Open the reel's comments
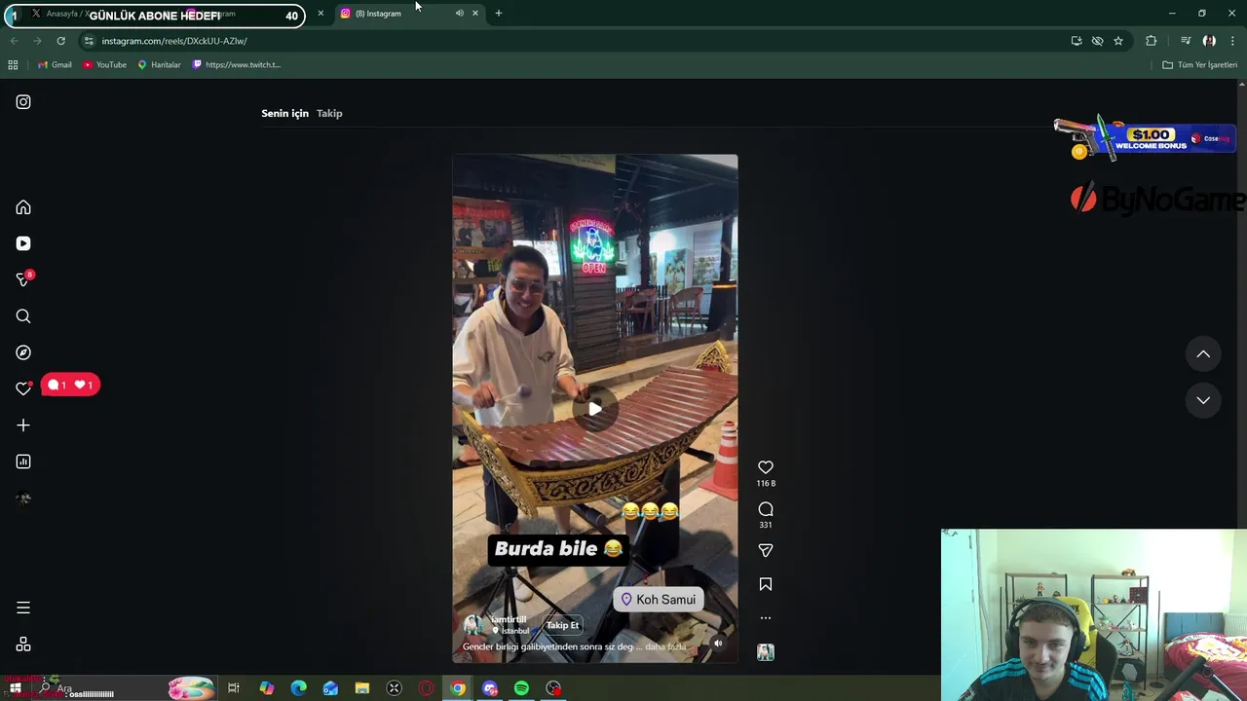 tap(766, 509)
